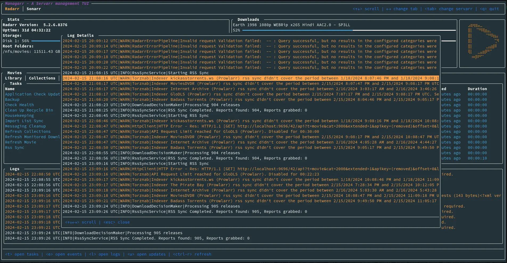Click open tasks shortcut in footer

22,254
